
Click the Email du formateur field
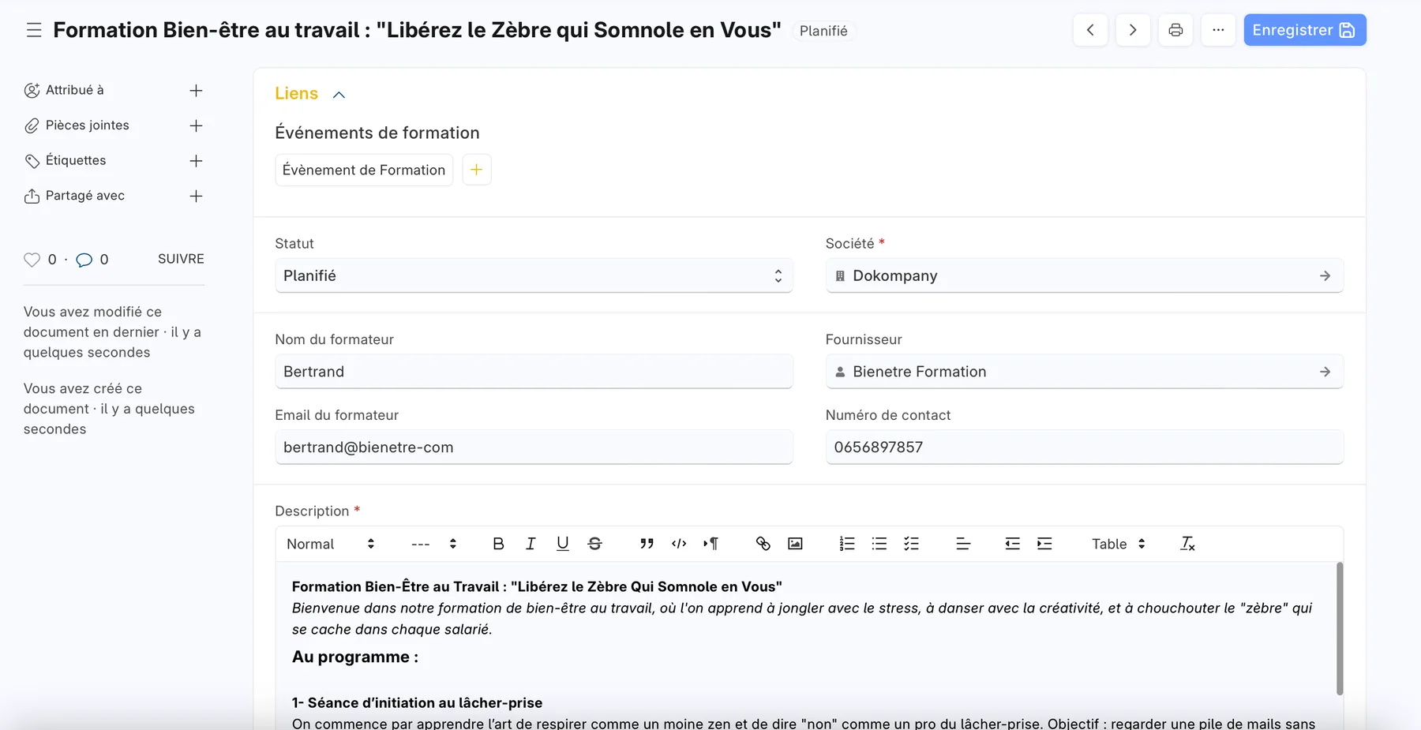534,447
